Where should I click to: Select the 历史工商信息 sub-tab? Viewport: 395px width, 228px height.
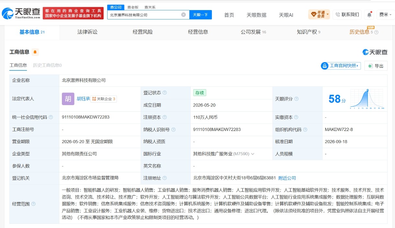pyautogui.click(x=47, y=65)
